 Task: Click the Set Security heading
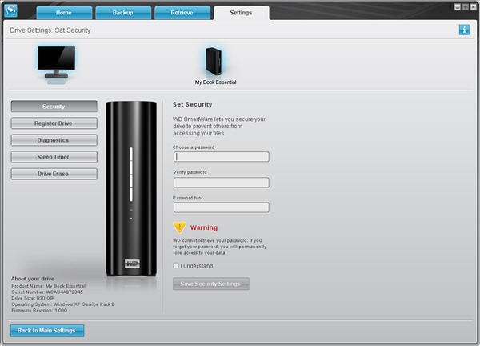point(192,104)
